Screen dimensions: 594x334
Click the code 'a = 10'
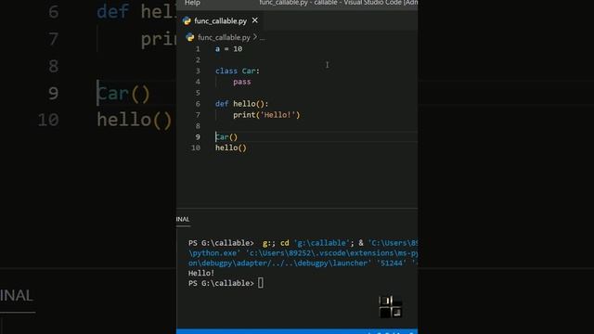[229, 49]
